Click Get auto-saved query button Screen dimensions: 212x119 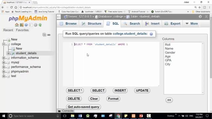[83, 107]
